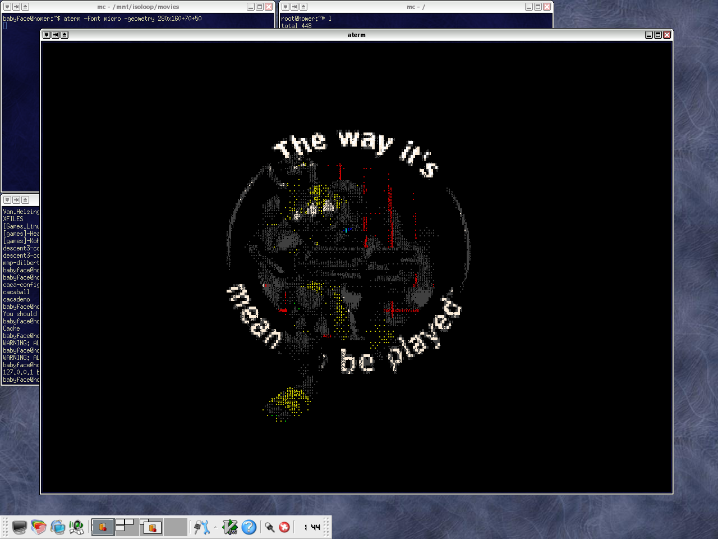Click the '127.0.0.1' line in left terminal
Screen dimensions: 718x539
21,372
